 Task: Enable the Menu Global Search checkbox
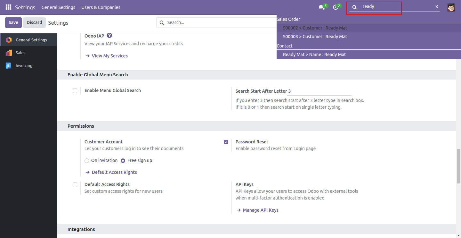point(75,91)
